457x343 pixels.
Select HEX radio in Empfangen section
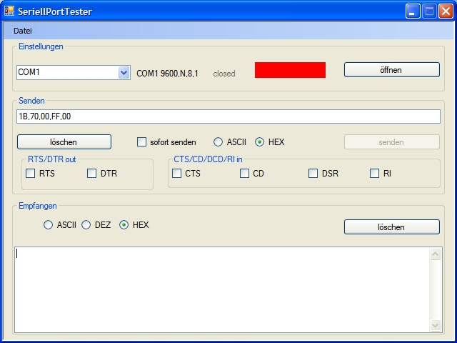[x=124, y=225]
